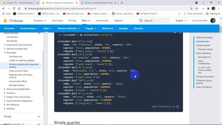Screen dimensions: 222x125
Task: Open the Release & Monitor dropdown
Action: pyautogui.click(x=69, y=28)
